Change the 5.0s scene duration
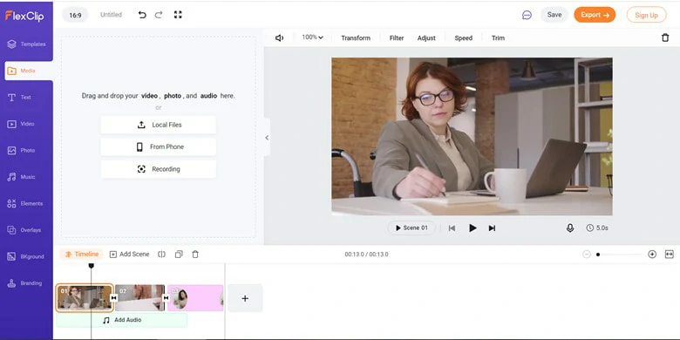This screenshot has width=680, height=340. click(597, 228)
